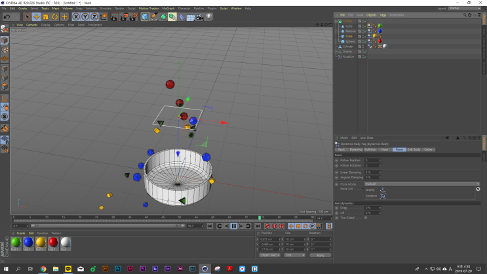
Task: Toggle the Y axis lock
Action: click(85, 17)
